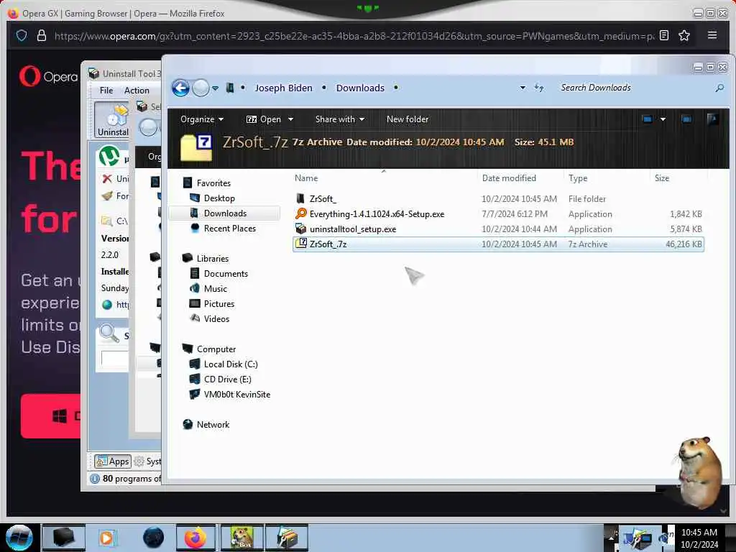The height and width of the screenshot is (552, 736).
Task: Expand the Open button dropdown arrow
Action: [x=290, y=119]
